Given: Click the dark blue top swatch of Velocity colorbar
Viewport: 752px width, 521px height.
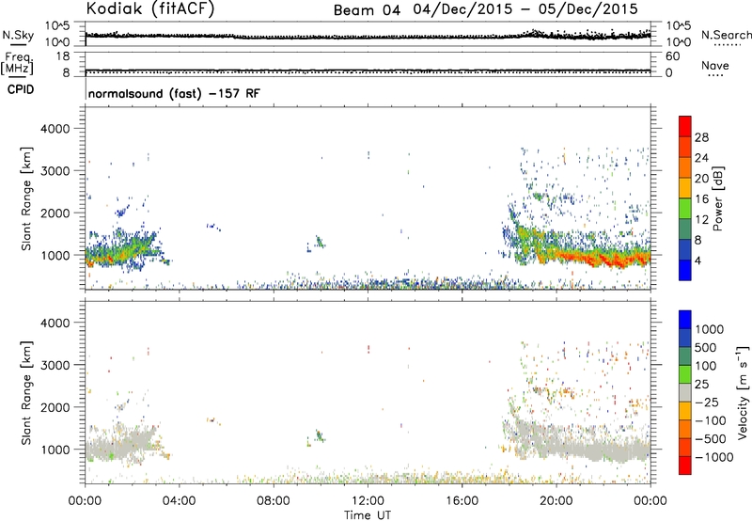Looking at the screenshot, I should (x=685, y=320).
